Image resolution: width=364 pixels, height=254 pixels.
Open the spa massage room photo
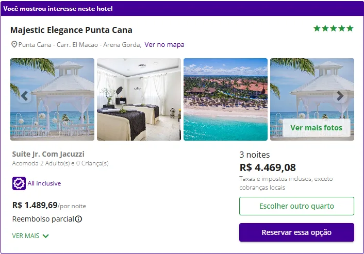(x=139, y=99)
